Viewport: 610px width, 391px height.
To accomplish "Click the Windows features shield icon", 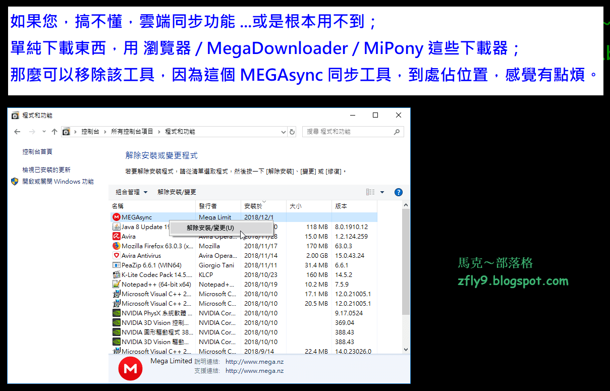I will [x=15, y=182].
